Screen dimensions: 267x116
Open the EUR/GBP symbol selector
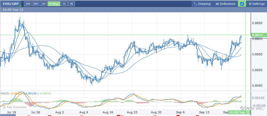coord(11,3)
